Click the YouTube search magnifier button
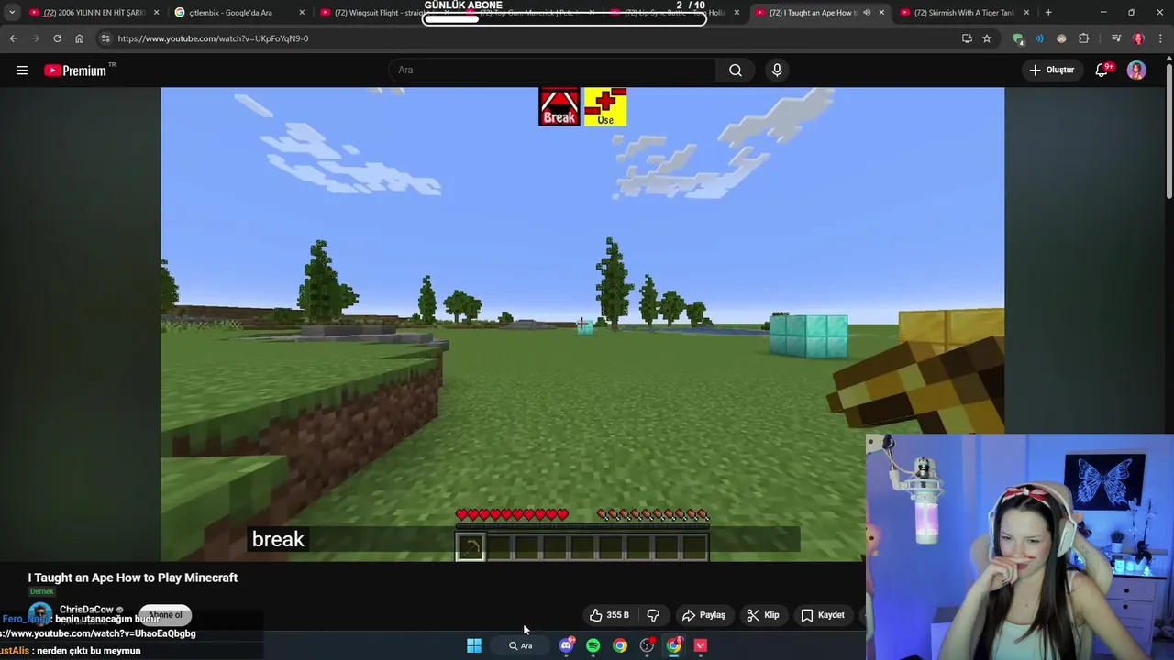This screenshot has width=1174, height=660. tap(735, 71)
